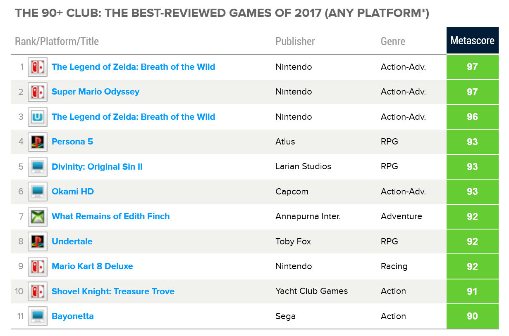This screenshot has width=509, height=336.
Task: Open Super Mario Odyssey title link
Action: pyautogui.click(x=96, y=92)
